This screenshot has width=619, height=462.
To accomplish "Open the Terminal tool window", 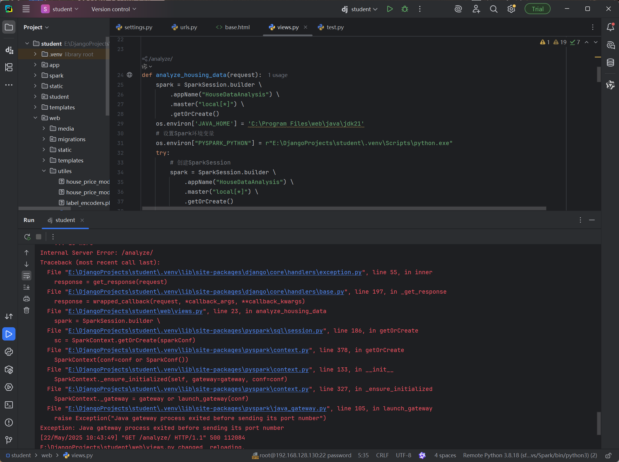I will [9, 405].
